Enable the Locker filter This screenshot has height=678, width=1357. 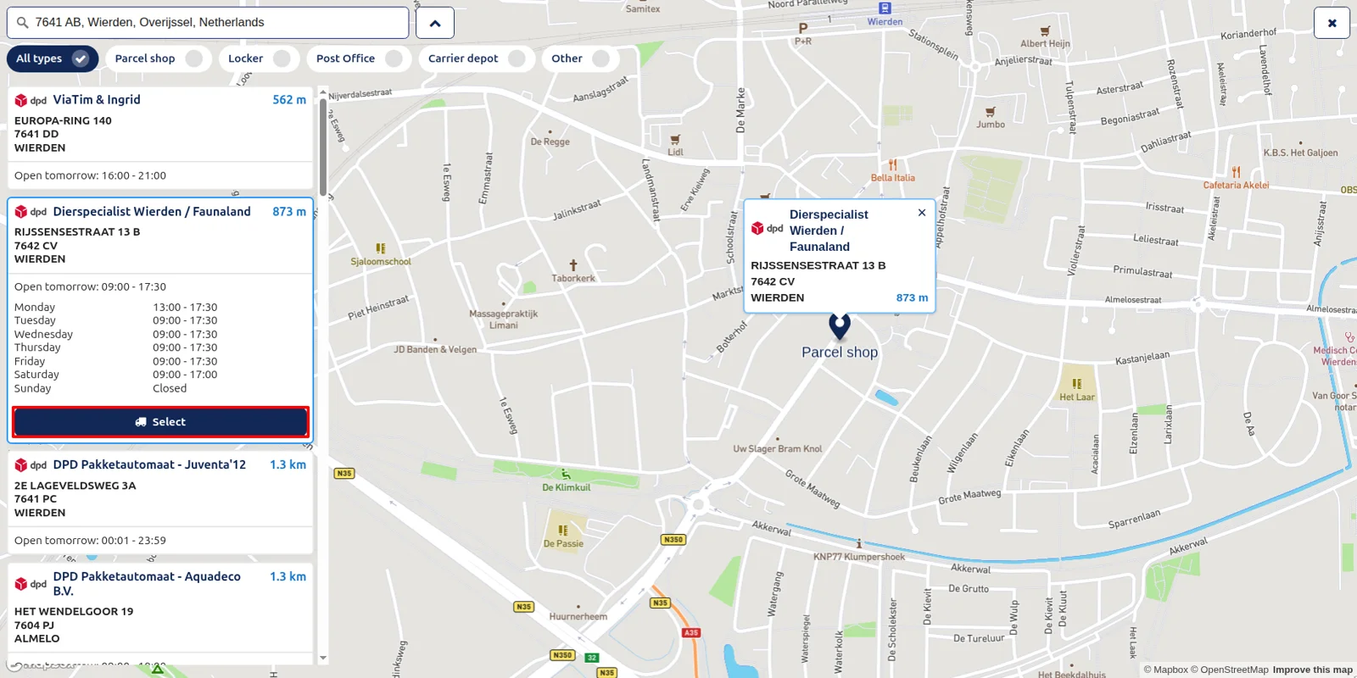(260, 58)
